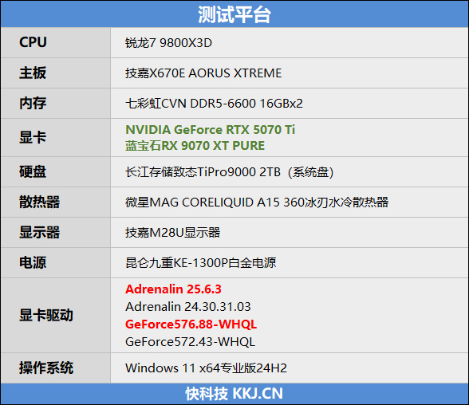This screenshot has width=469, height=405.
Task: Click 技嘉X670E AORUS XTREME entry
Action: click(203, 73)
